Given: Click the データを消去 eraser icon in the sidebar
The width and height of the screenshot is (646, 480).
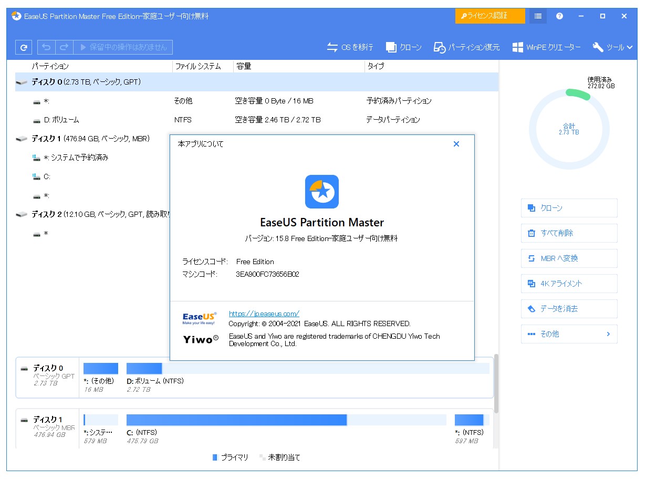Looking at the screenshot, I should point(532,309).
